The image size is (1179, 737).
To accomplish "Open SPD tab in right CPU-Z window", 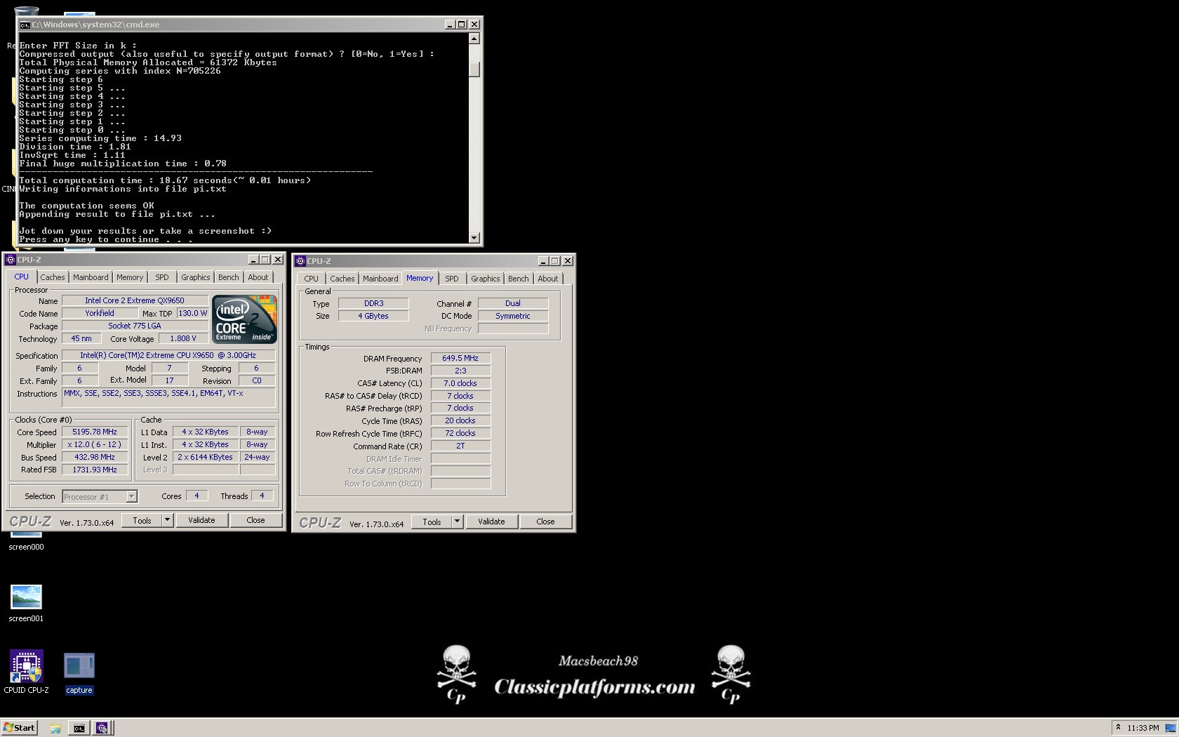I will (x=452, y=279).
